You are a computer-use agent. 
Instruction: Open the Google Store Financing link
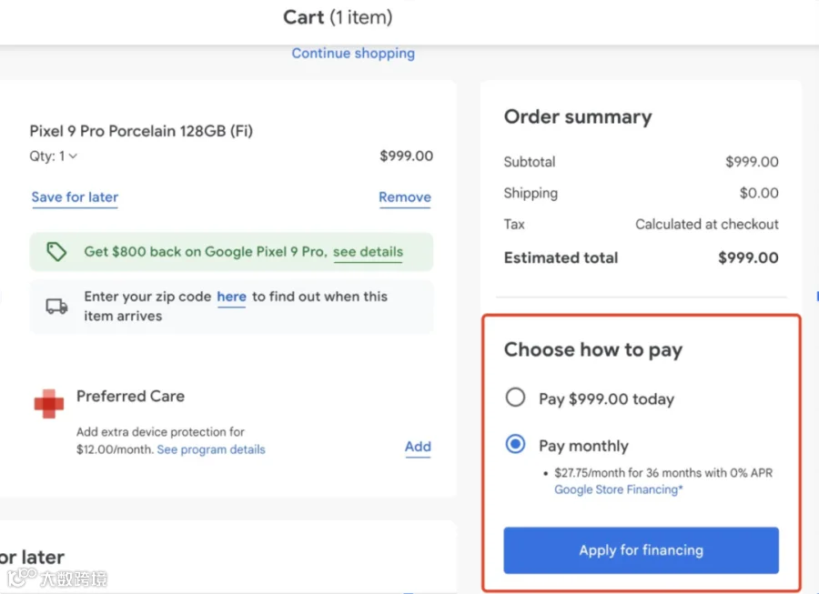[618, 489]
